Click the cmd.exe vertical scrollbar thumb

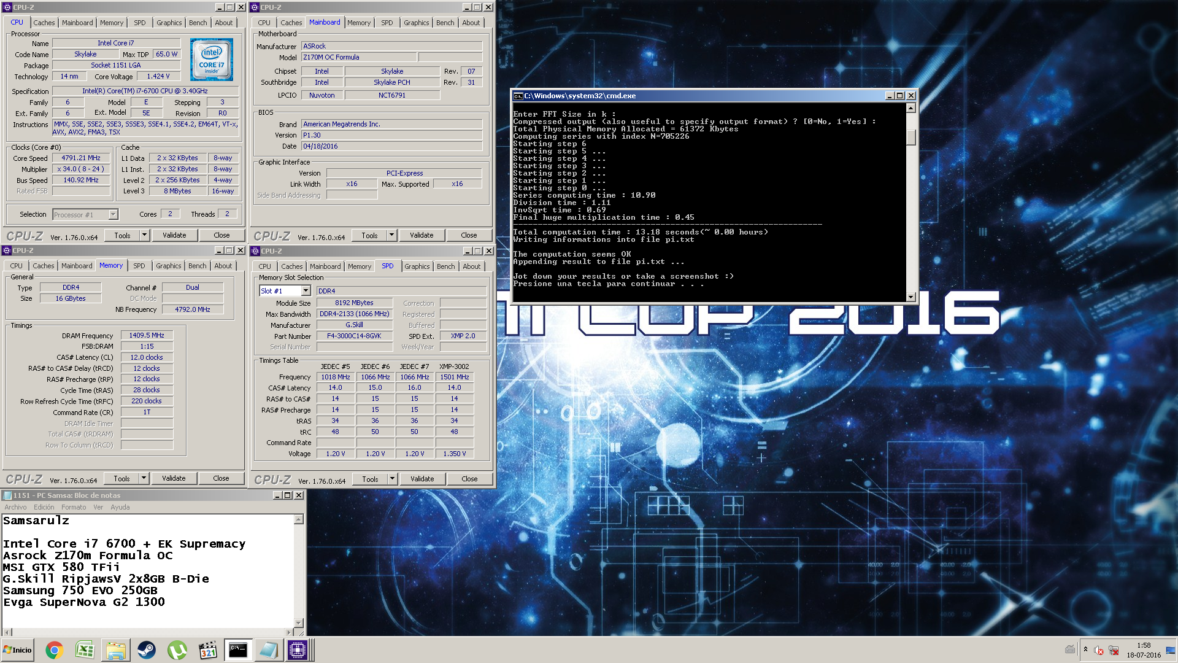pos(911,138)
